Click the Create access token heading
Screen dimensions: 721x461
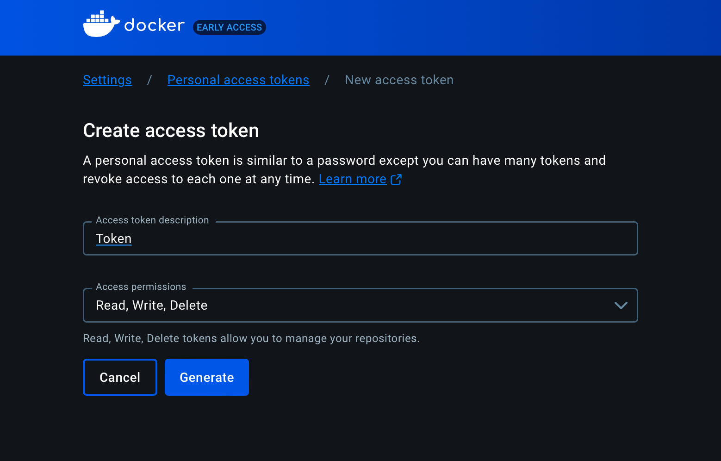(x=171, y=131)
